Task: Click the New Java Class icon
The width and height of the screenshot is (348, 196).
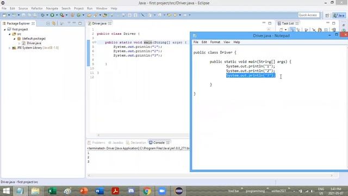Action: point(79,15)
